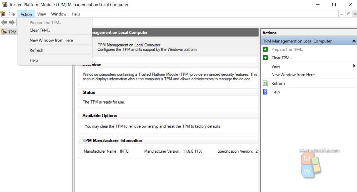Click the Back arrow in the toolbar
The width and height of the screenshot is (357, 192).
click(4, 22)
